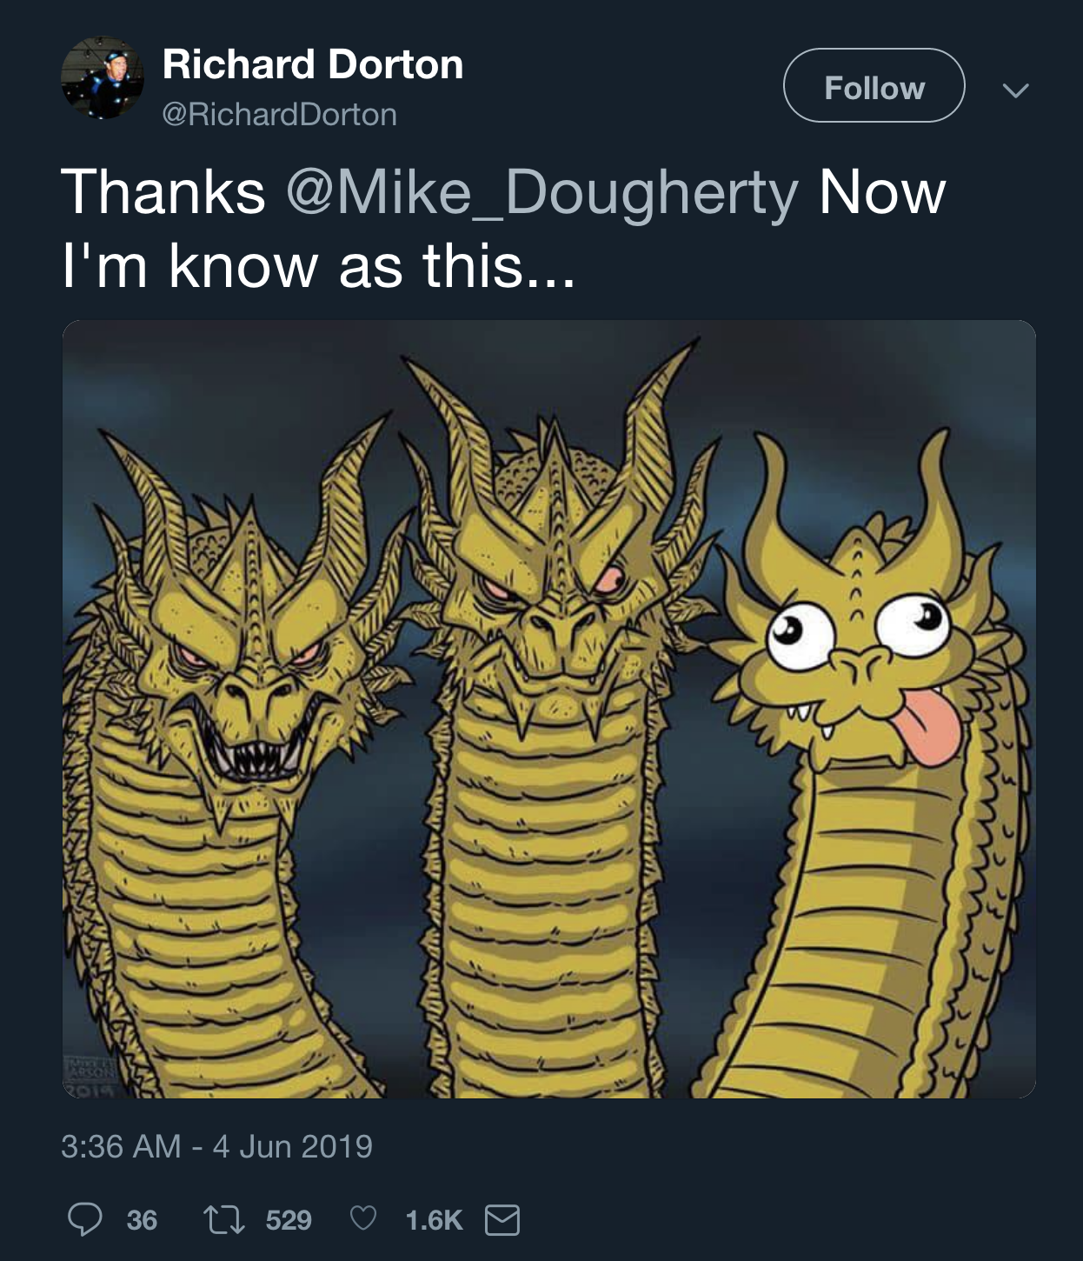Image resolution: width=1083 pixels, height=1261 pixels.
Task: Open Richard Dorton's profile avatar
Action: point(103,78)
